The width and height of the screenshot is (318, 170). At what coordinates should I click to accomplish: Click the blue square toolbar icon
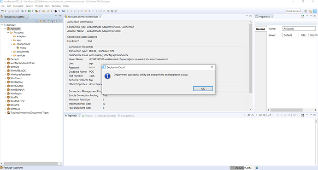[64, 11]
